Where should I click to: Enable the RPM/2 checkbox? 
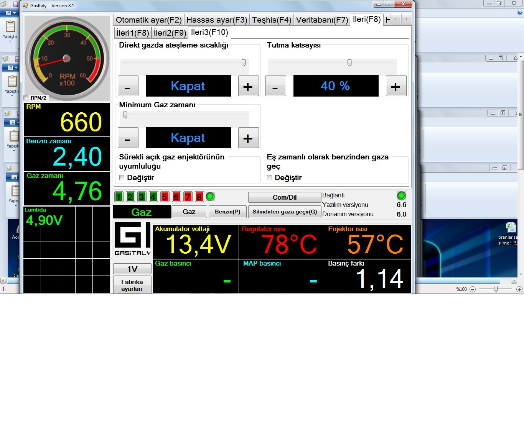(x=26, y=98)
